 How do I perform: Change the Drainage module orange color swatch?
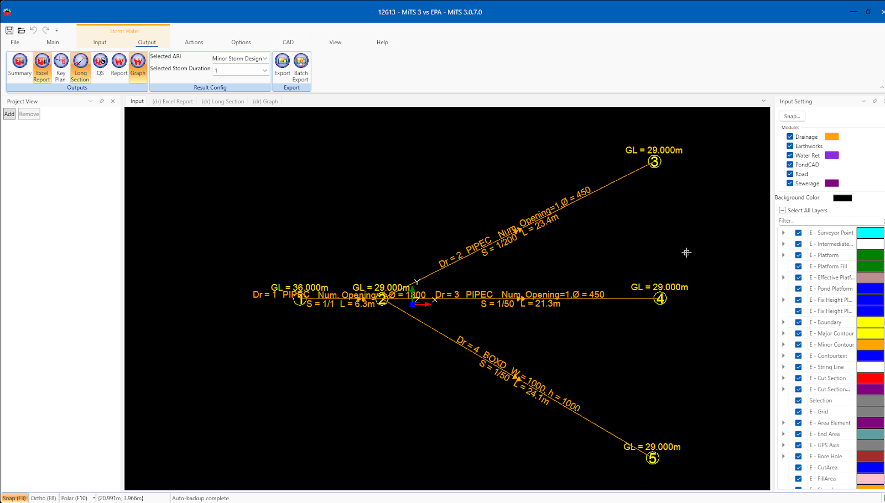click(831, 137)
